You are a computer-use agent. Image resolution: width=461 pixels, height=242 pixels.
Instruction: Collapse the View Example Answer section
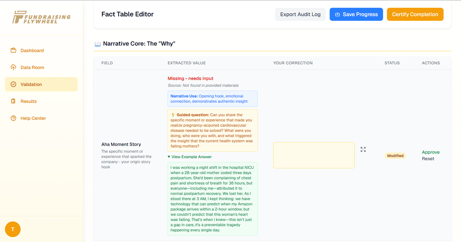coord(190,157)
